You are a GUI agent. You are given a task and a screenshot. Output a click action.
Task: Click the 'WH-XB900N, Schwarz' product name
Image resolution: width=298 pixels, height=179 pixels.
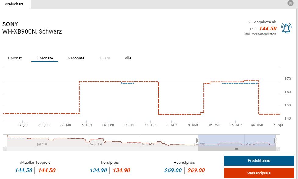click(x=32, y=31)
